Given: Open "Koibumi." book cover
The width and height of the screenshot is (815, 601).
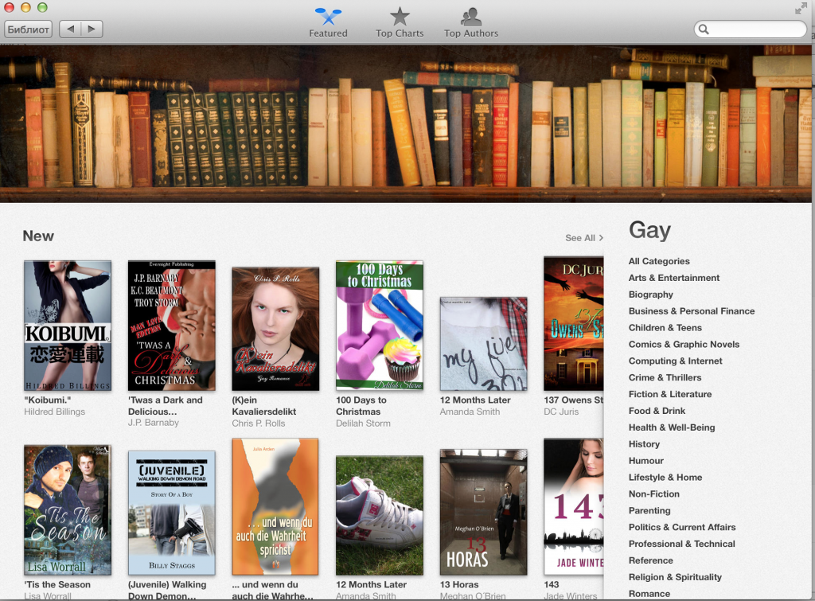Looking at the screenshot, I should 68,326.
